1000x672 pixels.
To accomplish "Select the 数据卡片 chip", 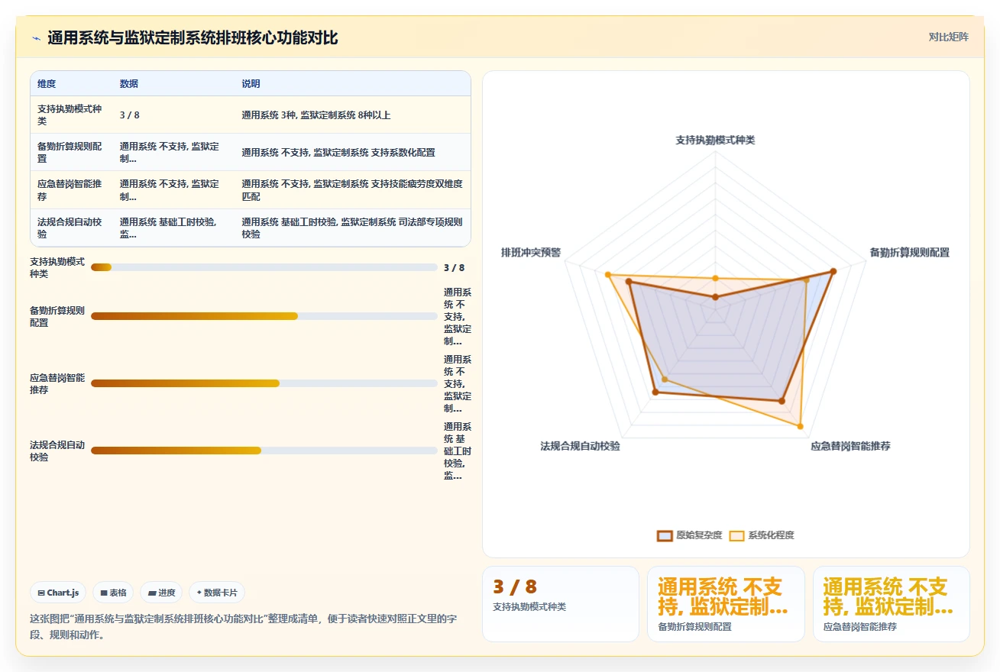I will pos(217,593).
